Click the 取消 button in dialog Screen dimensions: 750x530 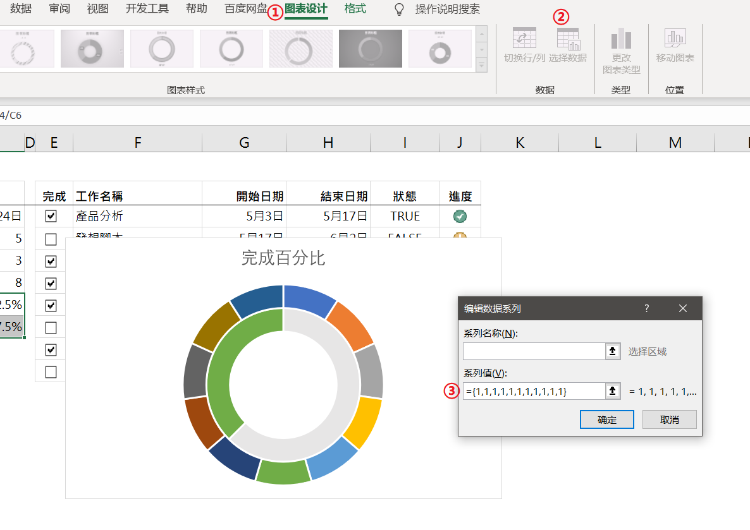coord(669,419)
